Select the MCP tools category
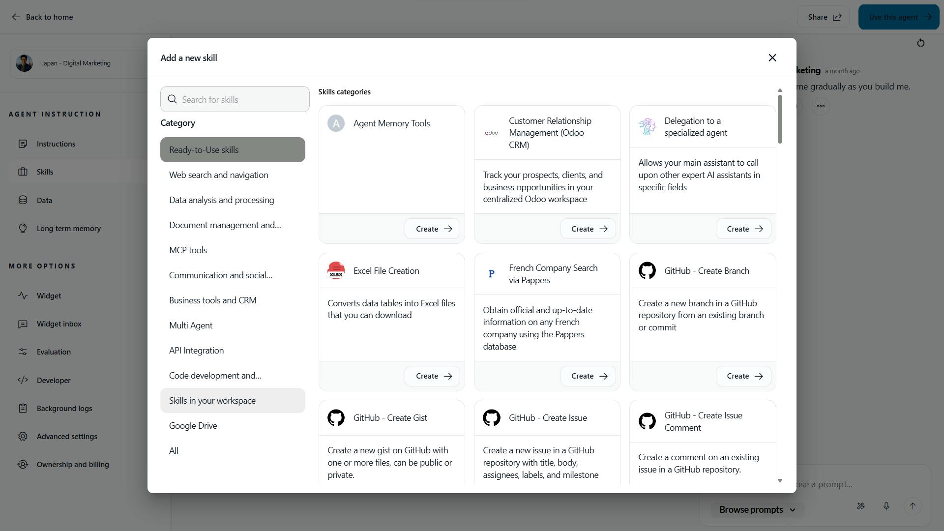Viewport: 944px width, 531px height. click(188, 250)
